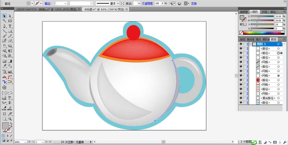Select the Lasso tool
The width and height of the screenshot is (288, 145).
(x=10, y=20)
